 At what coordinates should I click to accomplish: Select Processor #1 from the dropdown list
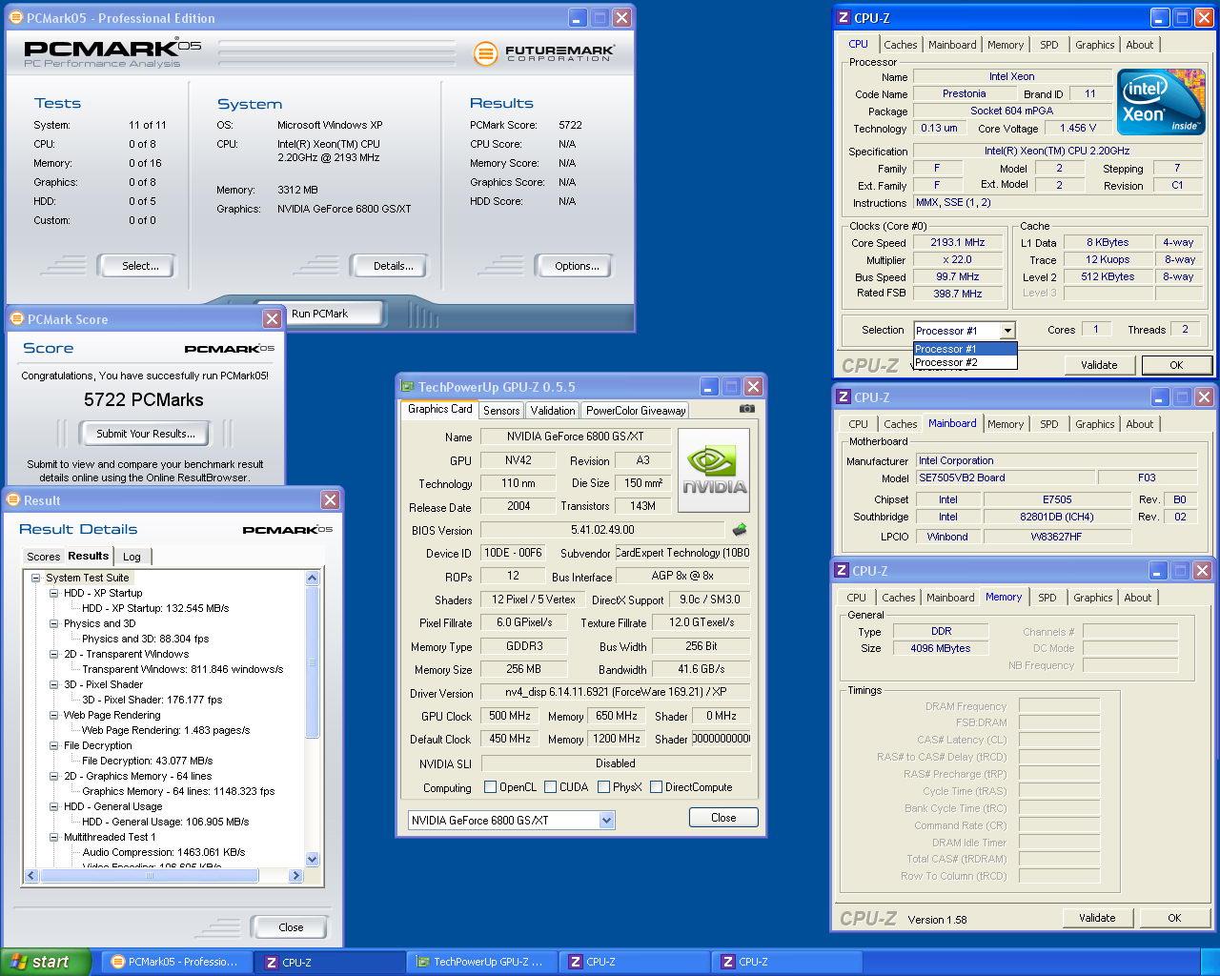965,349
